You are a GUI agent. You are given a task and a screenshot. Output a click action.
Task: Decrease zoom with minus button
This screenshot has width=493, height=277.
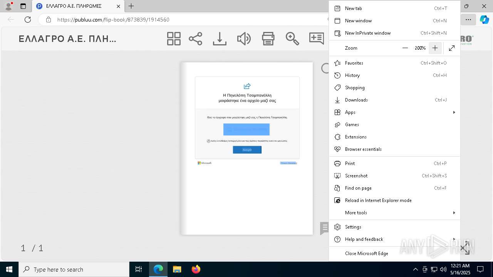[x=405, y=48]
